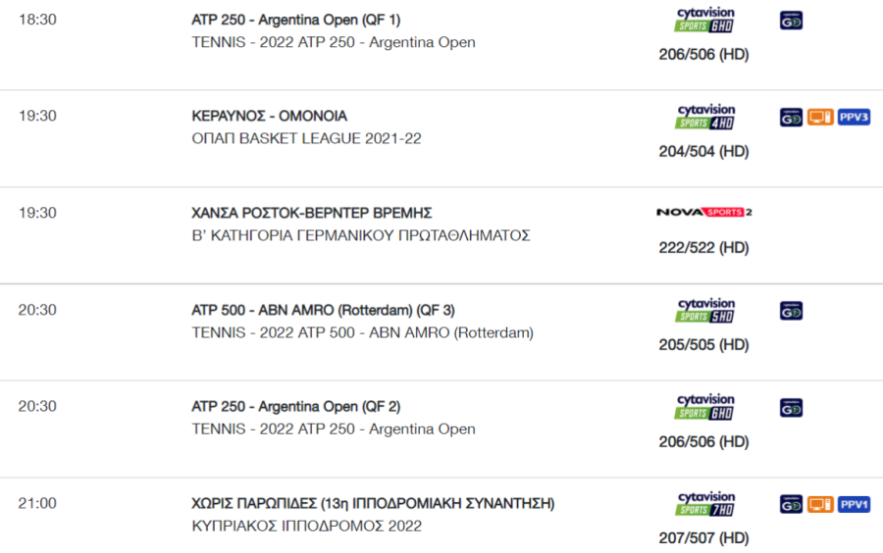Click the ΟΠΑΠ BASKET LEAGUE 2021-22 subtitle
This screenshot has width=883, height=553.
click(x=306, y=138)
